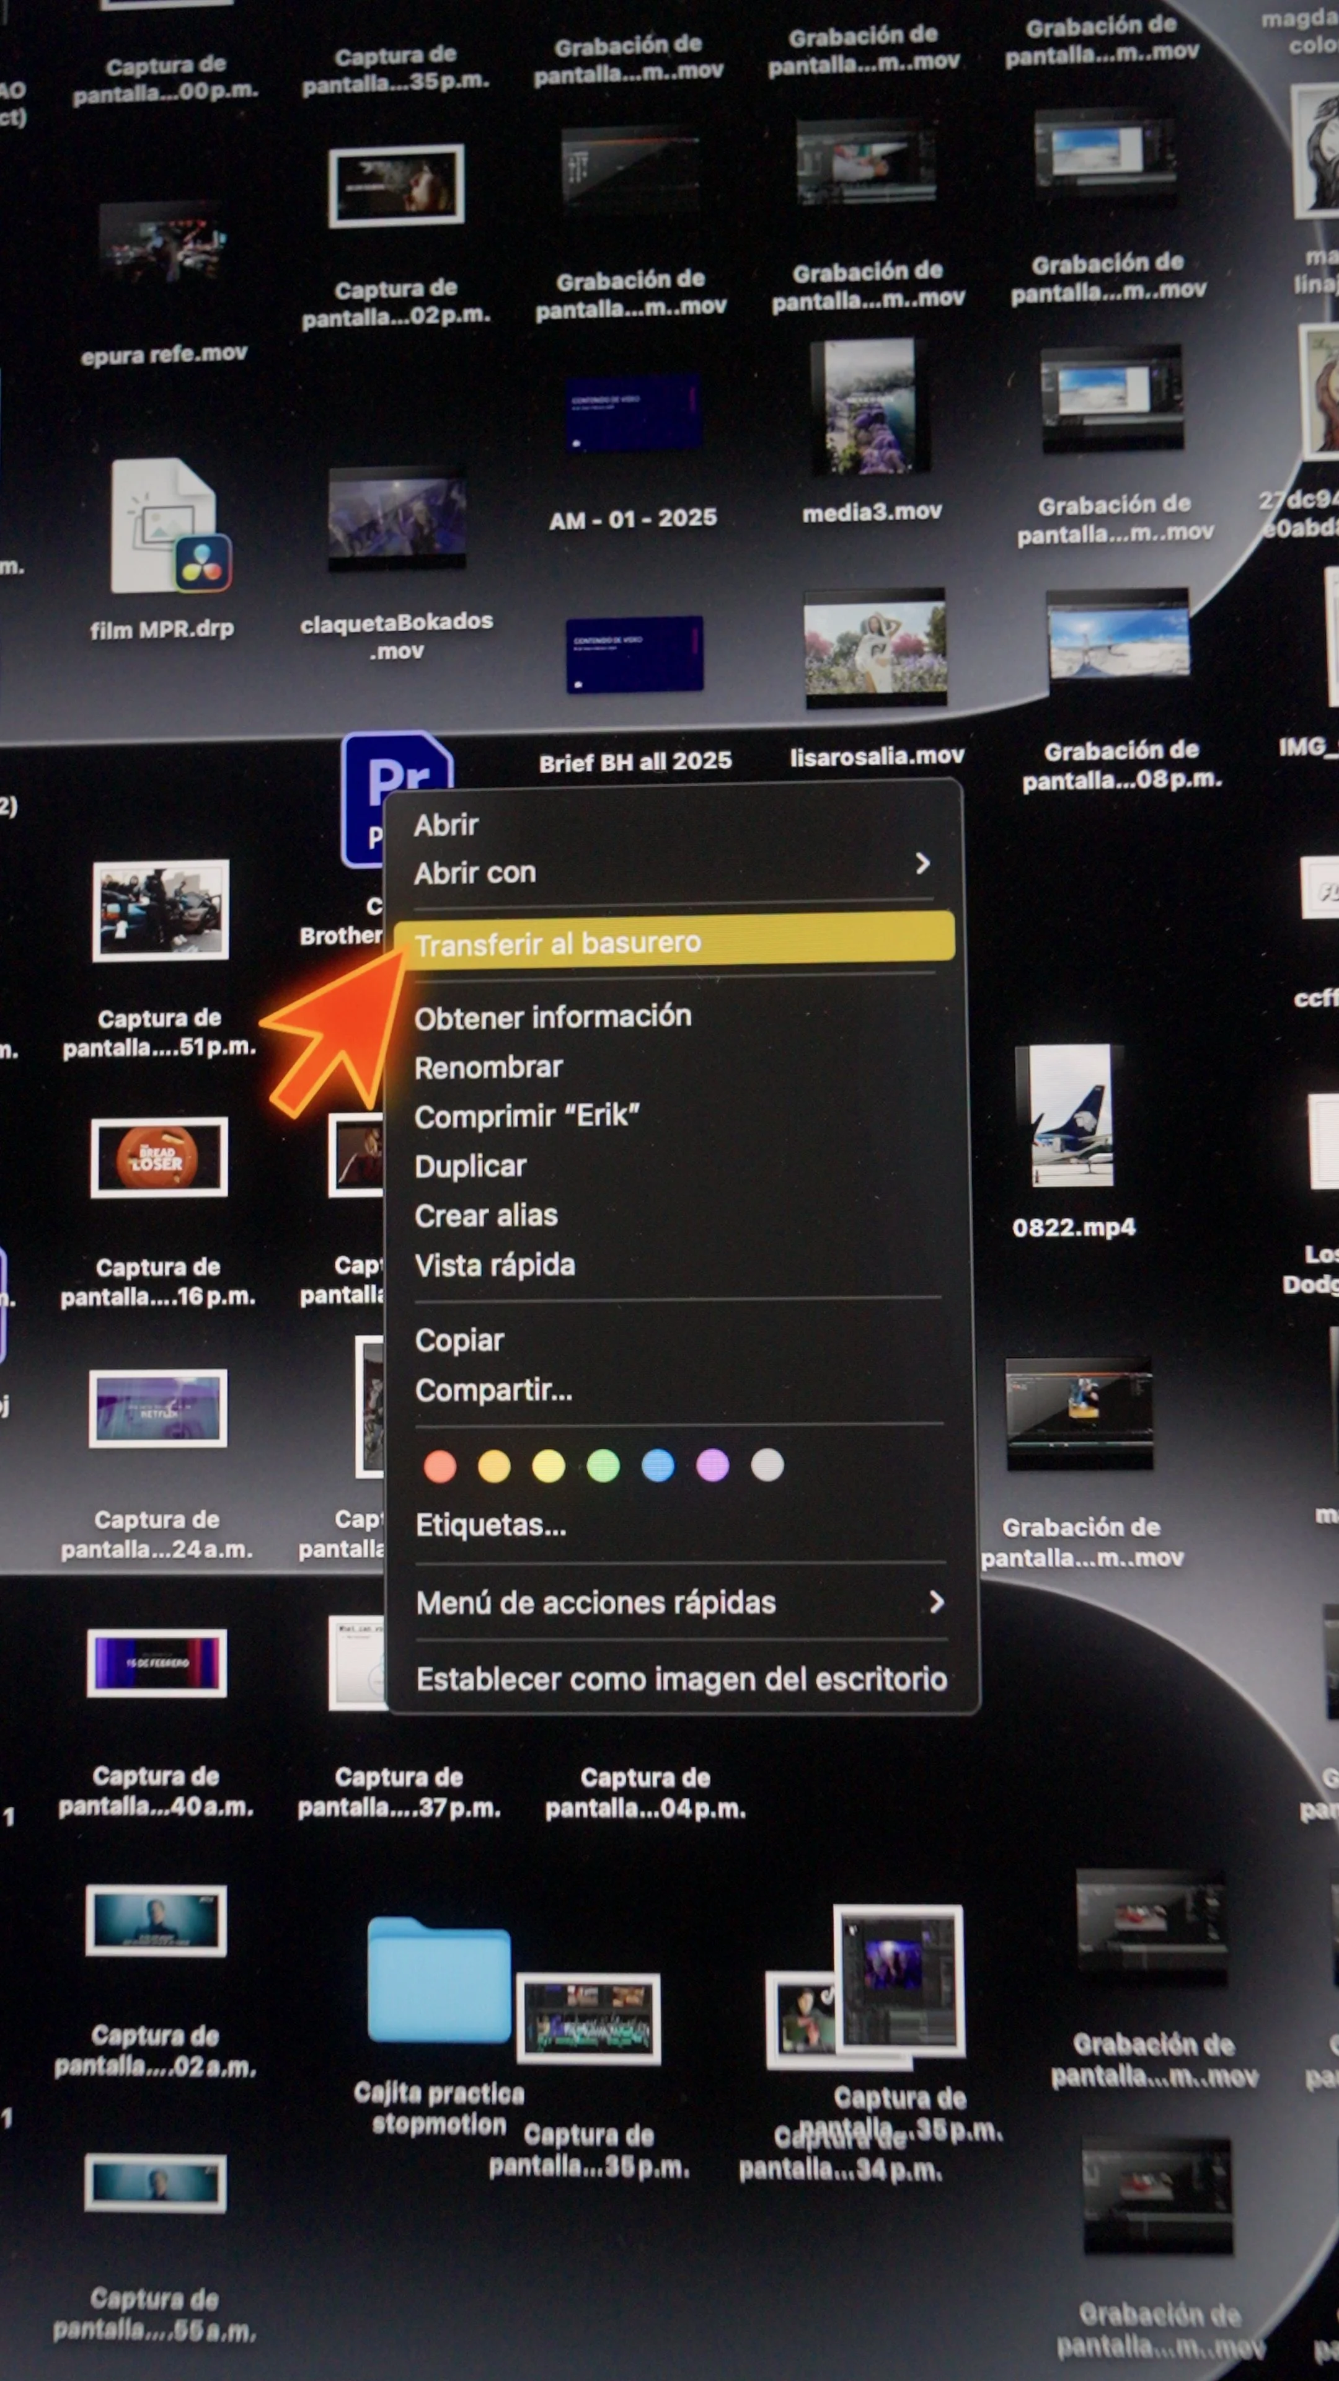Choose 'Vista rápida' in the menu

(495, 1264)
